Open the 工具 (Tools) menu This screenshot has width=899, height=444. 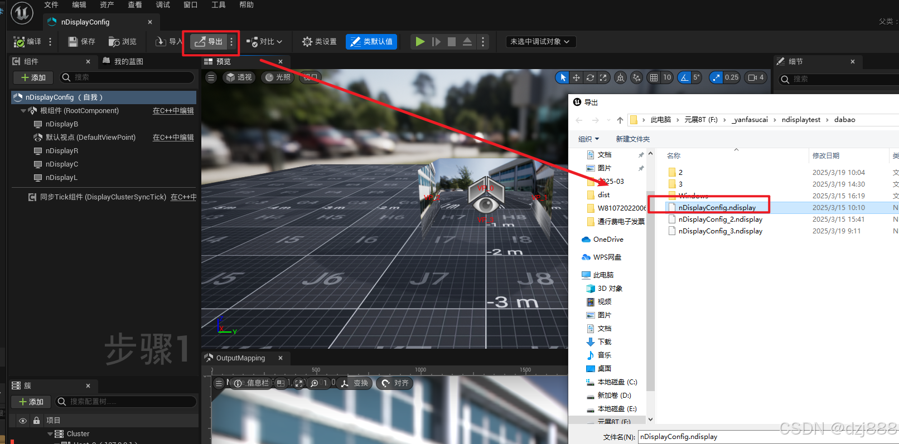point(219,5)
